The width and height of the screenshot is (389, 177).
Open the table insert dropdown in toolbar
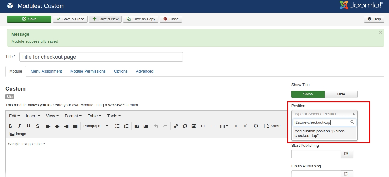tap(224, 126)
